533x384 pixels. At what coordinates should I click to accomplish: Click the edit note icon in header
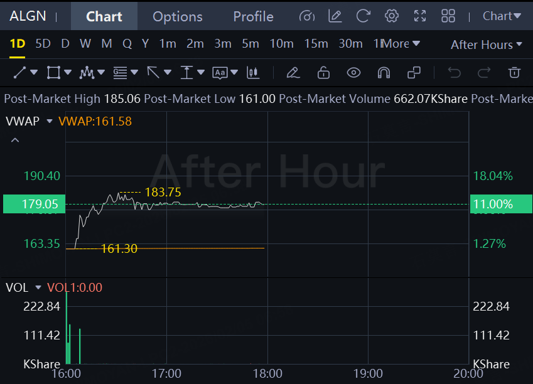pos(335,16)
